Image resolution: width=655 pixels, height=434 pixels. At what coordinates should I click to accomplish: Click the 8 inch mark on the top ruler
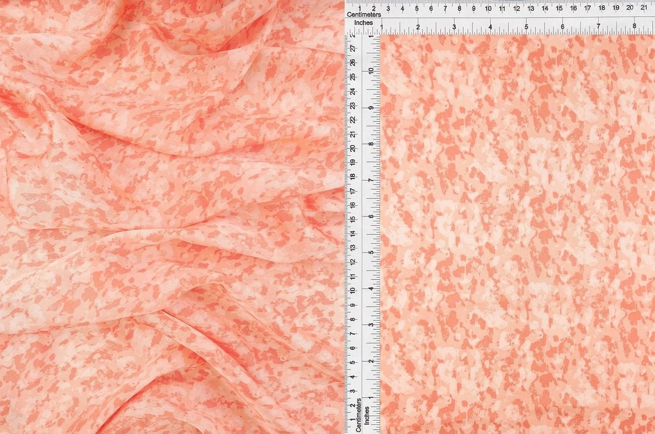point(635,25)
